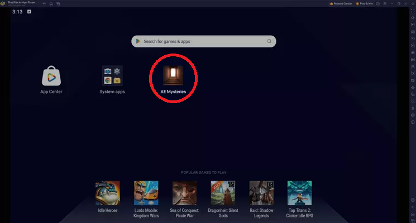Open the Reward Center
The width and height of the screenshot is (416, 223).
click(x=341, y=4)
